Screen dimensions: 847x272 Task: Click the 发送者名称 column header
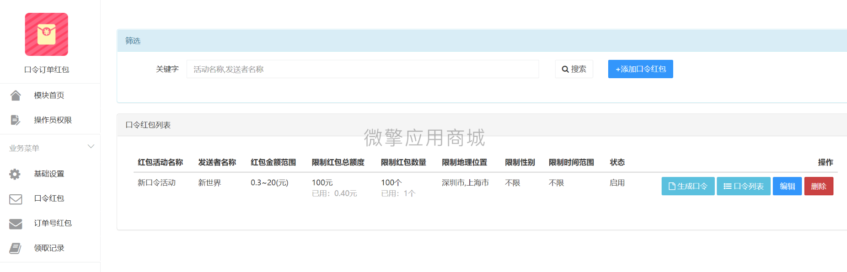(x=217, y=162)
